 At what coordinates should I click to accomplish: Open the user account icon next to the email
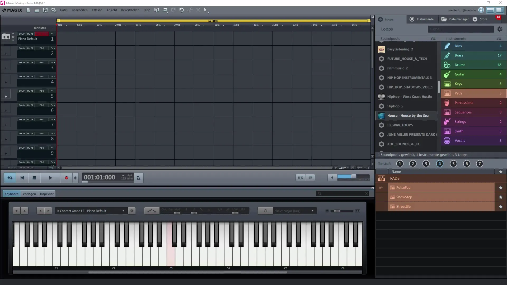(x=481, y=10)
